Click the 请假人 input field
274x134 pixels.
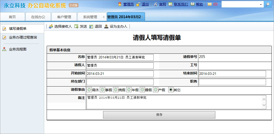tap(120, 66)
